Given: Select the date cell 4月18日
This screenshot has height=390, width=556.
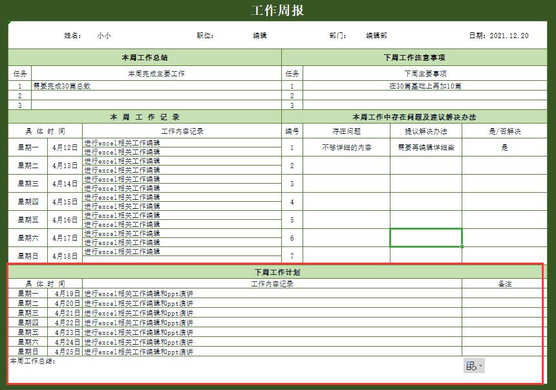Looking at the screenshot, I should click(x=65, y=255).
